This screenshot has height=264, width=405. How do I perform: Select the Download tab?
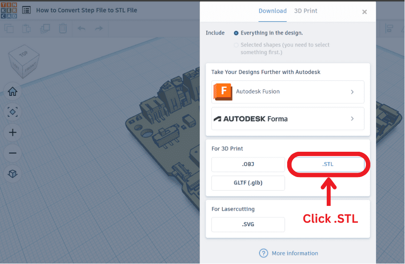tap(273, 11)
